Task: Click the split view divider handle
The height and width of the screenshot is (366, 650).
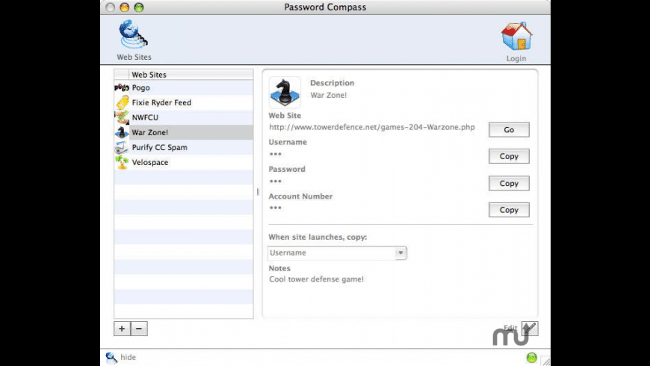Action: tap(258, 191)
